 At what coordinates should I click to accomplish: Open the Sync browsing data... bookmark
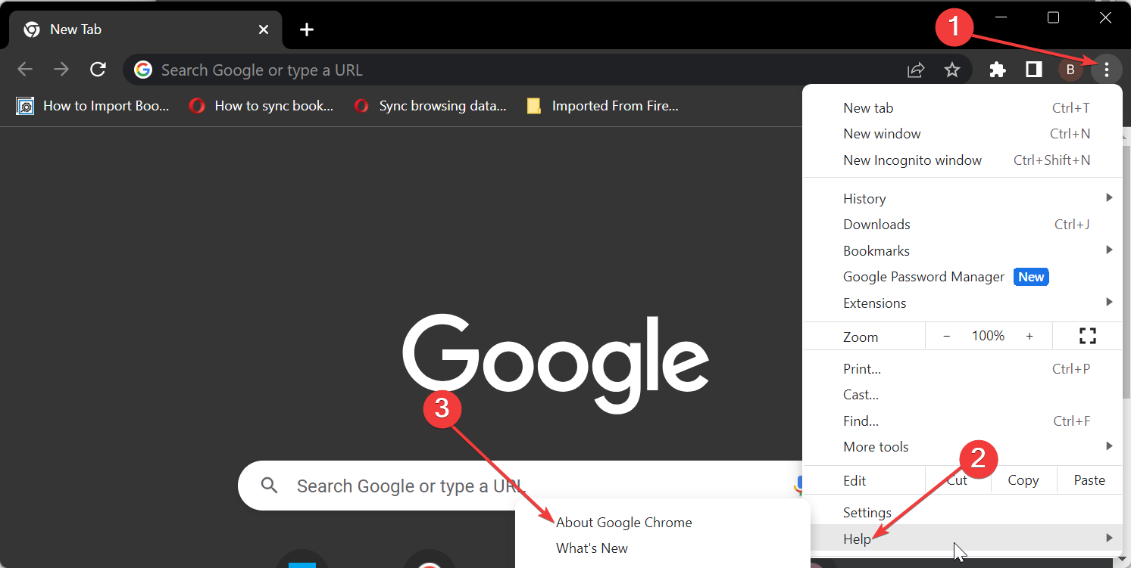[x=431, y=106]
